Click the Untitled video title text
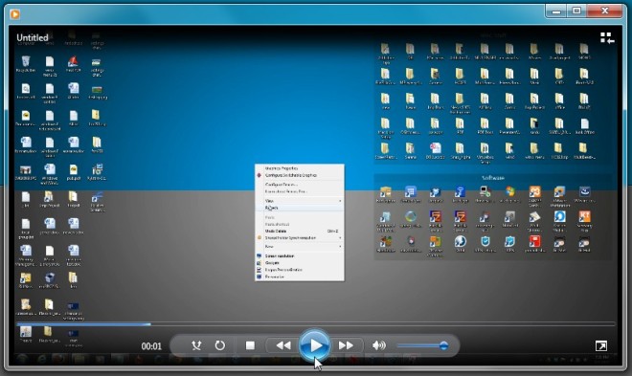The width and height of the screenshot is (632, 376). (33, 38)
